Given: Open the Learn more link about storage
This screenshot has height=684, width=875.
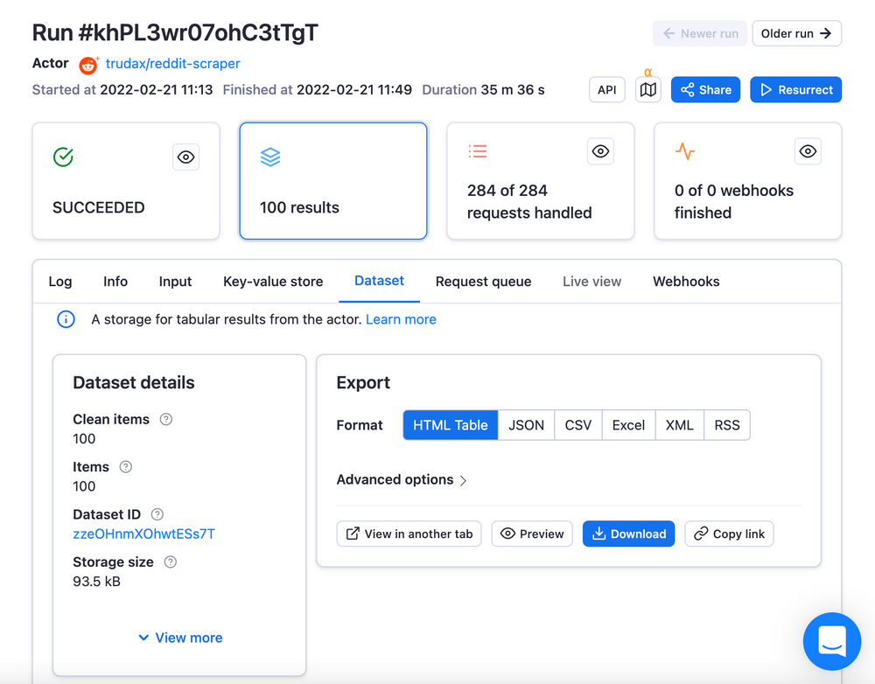Looking at the screenshot, I should pyautogui.click(x=401, y=319).
